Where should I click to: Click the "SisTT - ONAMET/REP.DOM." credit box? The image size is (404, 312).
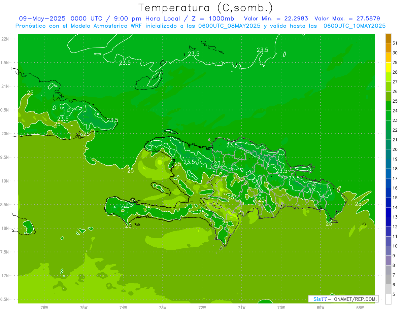click(343, 299)
